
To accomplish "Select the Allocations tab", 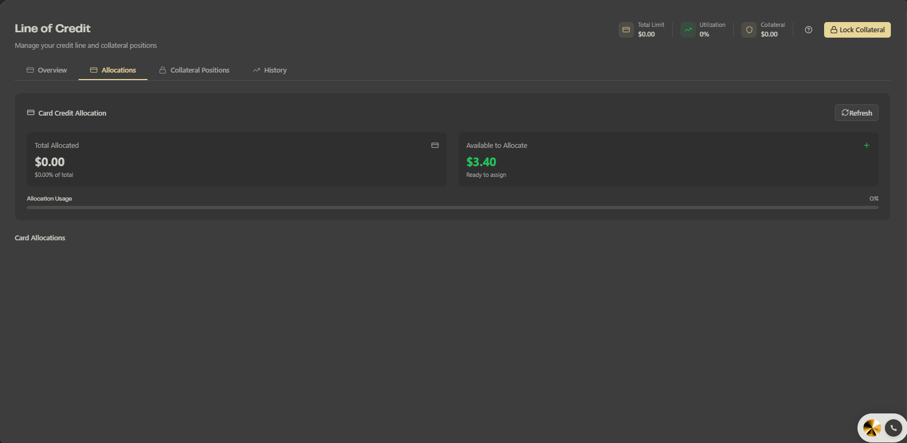I will [113, 70].
